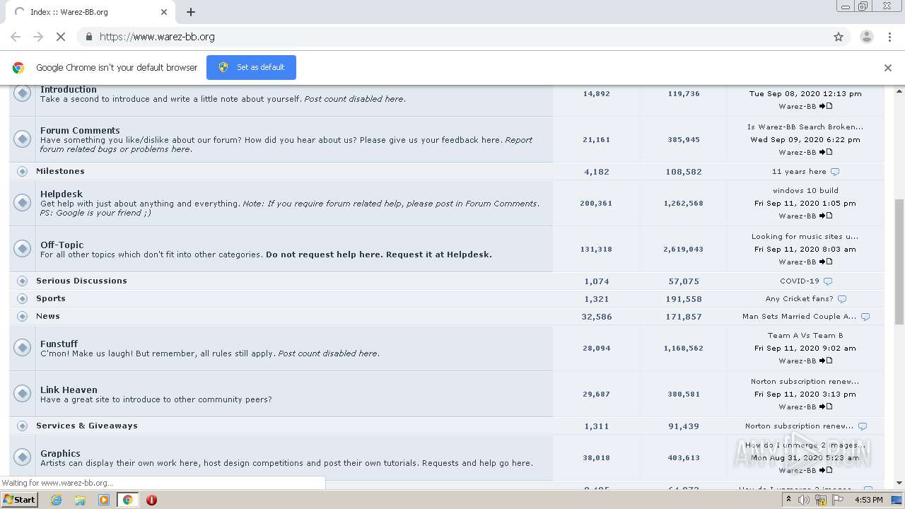Open the Forum Comments forum

point(80,130)
